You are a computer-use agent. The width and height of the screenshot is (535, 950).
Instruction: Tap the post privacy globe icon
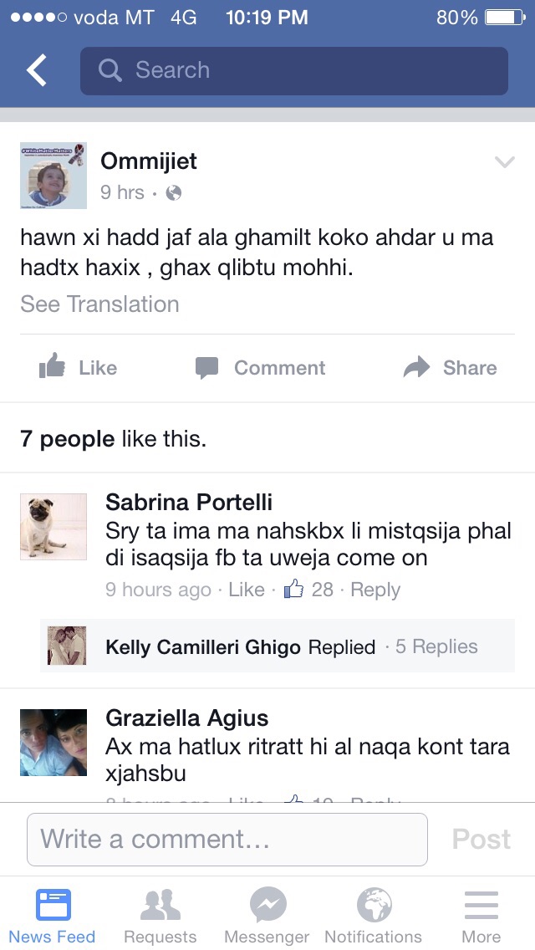pos(174,193)
